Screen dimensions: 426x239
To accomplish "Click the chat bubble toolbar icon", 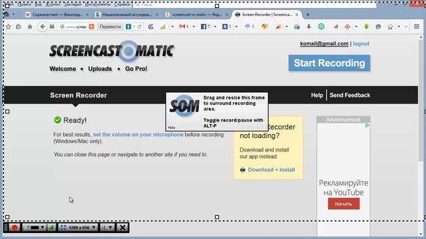I will tap(378, 27).
